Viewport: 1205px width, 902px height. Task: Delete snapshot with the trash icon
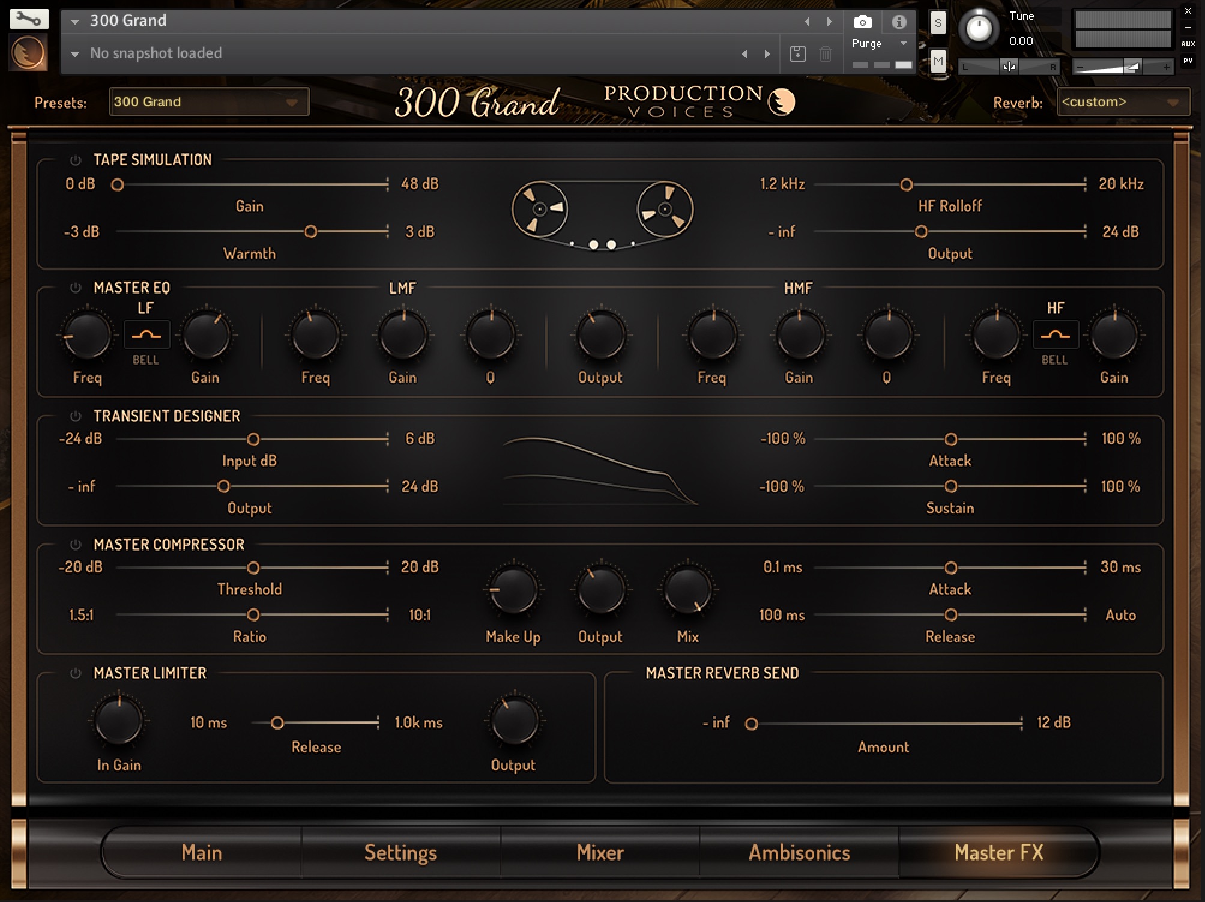[826, 54]
